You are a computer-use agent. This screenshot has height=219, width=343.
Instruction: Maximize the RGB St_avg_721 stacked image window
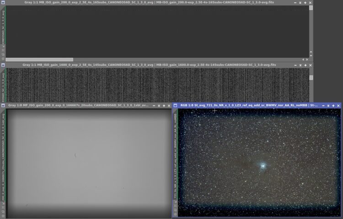[x=333, y=105]
